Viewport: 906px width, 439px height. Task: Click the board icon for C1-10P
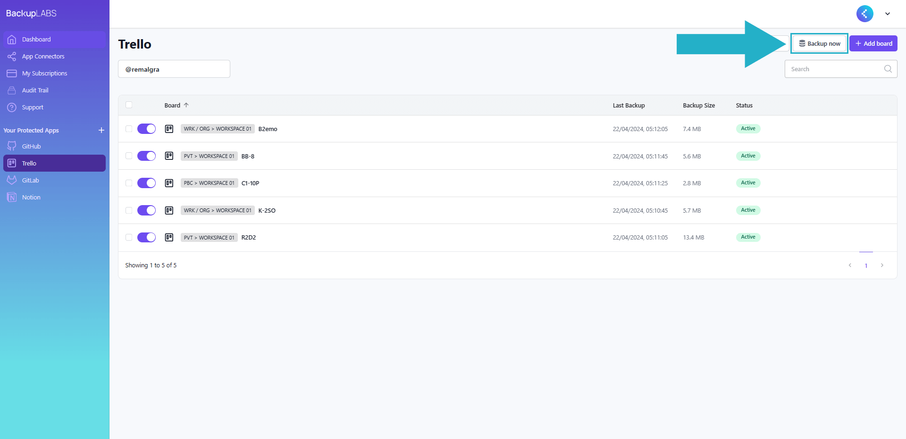tap(169, 183)
